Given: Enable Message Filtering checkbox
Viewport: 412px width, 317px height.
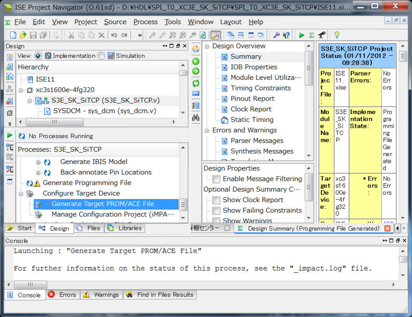Looking at the screenshot, I should click(216, 179).
